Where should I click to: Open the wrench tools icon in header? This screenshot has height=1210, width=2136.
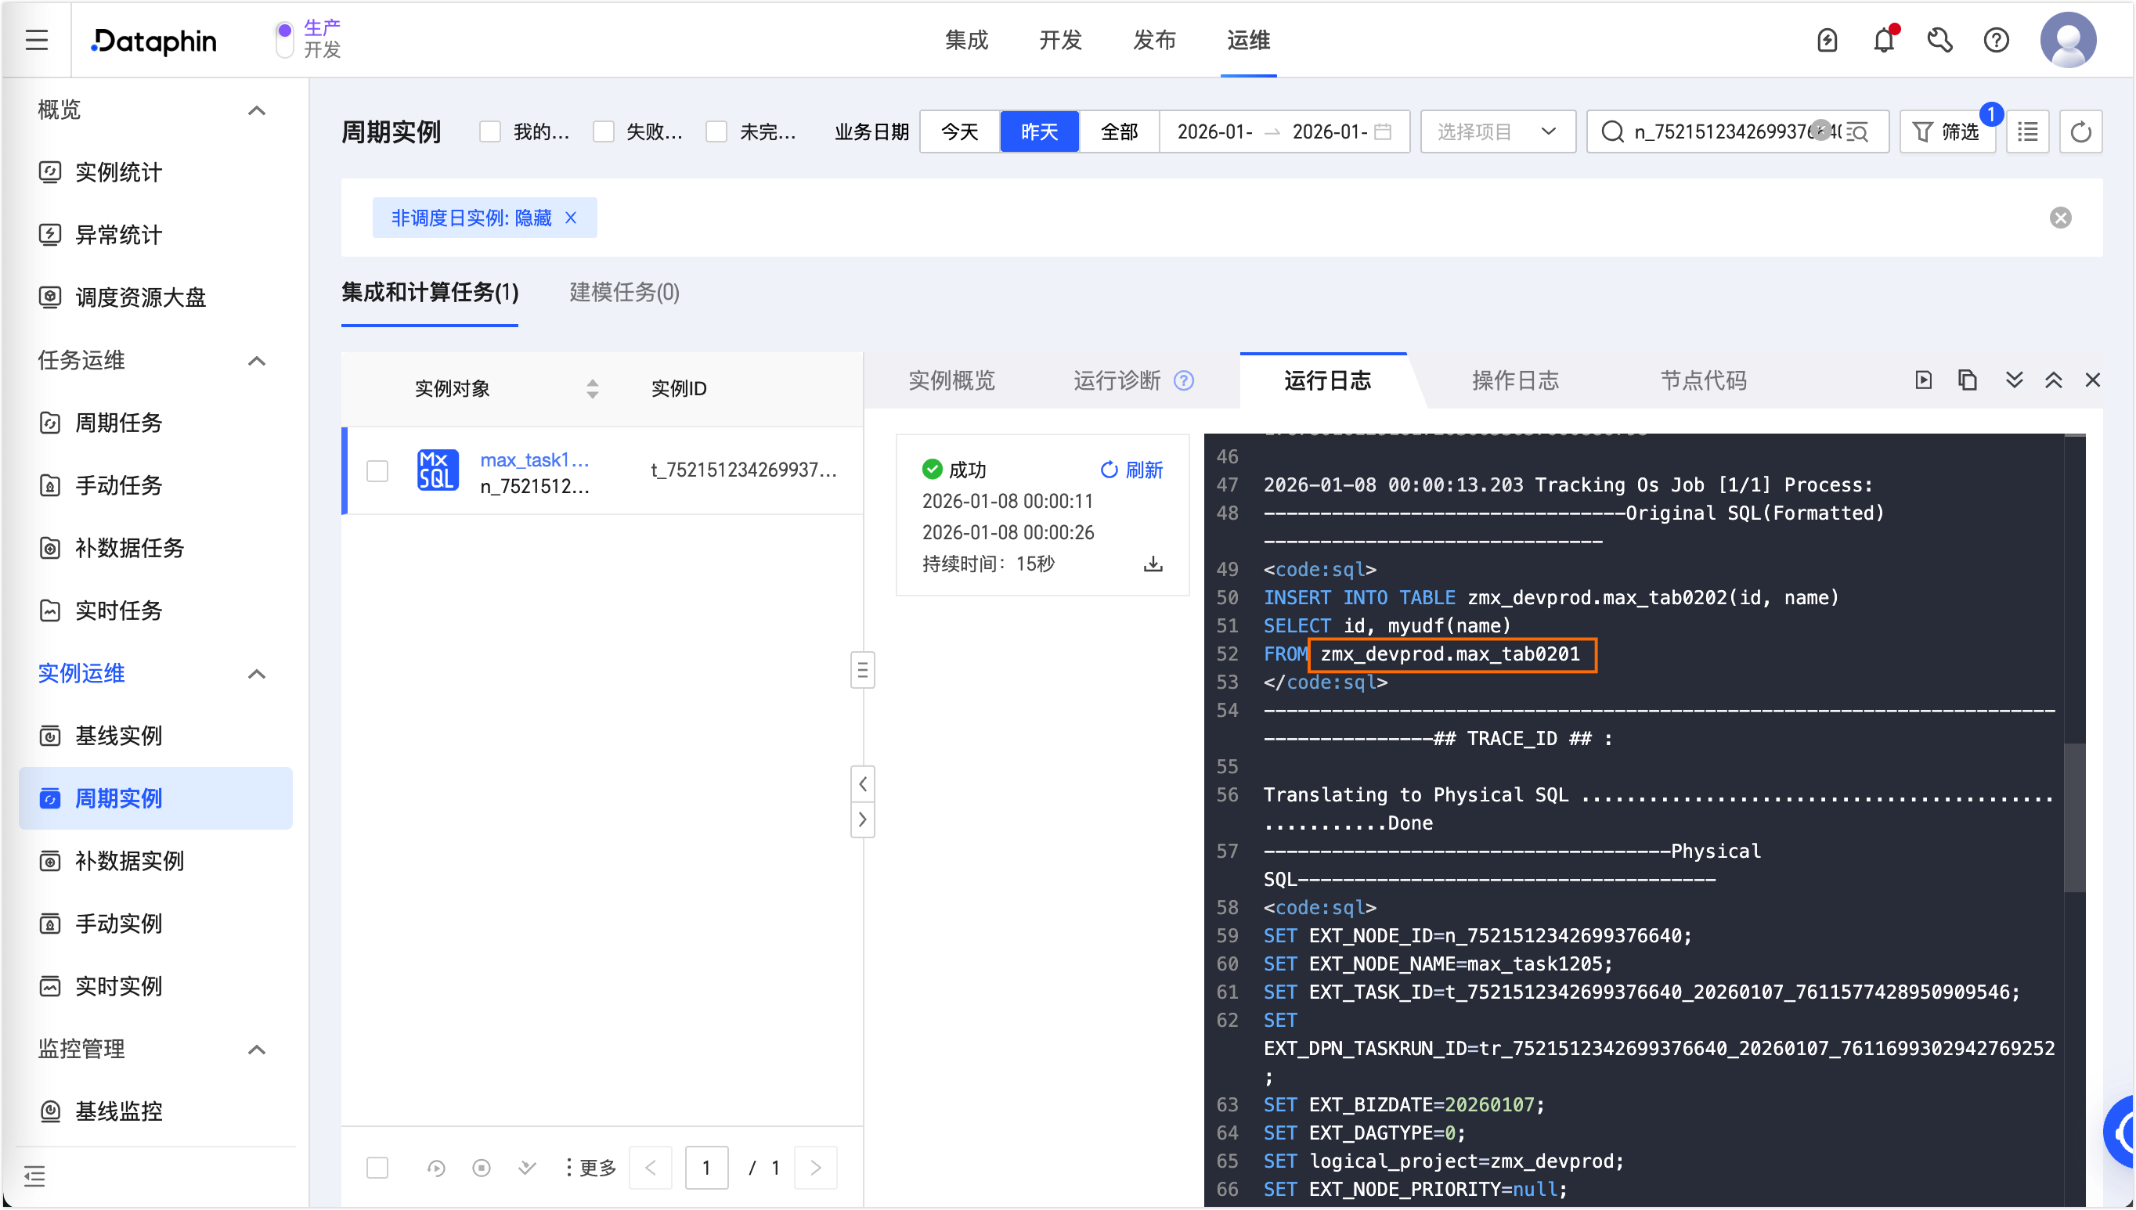1939,40
